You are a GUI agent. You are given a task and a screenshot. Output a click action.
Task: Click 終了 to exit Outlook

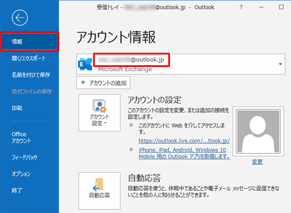[x=17, y=190]
